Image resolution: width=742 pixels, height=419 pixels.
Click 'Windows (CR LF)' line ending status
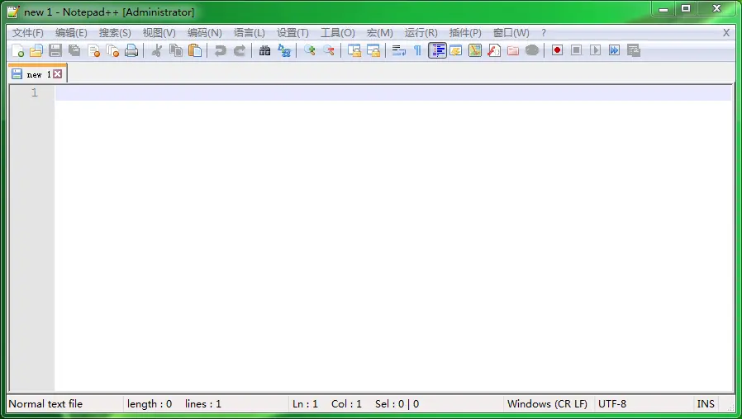click(x=547, y=404)
